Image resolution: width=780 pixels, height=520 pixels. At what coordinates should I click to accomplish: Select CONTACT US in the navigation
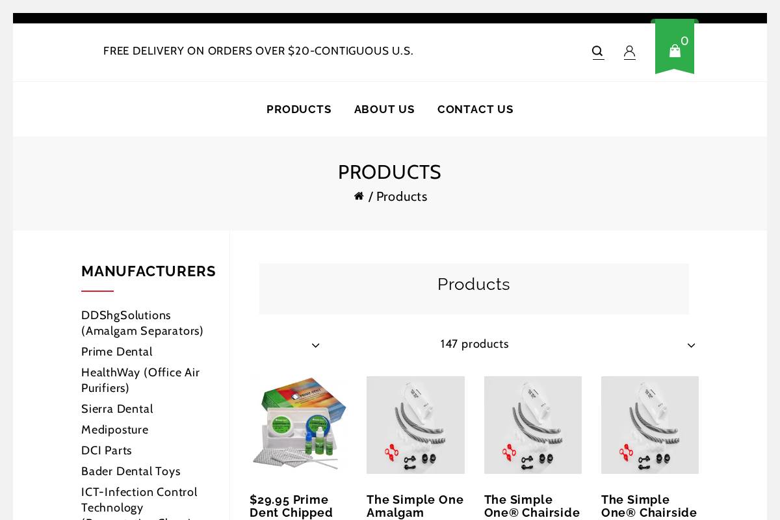click(475, 109)
